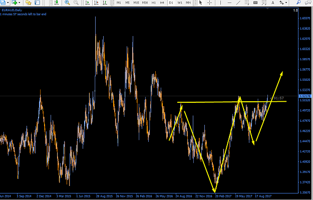Image resolution: width=313 pixels, height=200 pixels.
Task: Select the D1 daily timeframe
Action: coord(171,3)
